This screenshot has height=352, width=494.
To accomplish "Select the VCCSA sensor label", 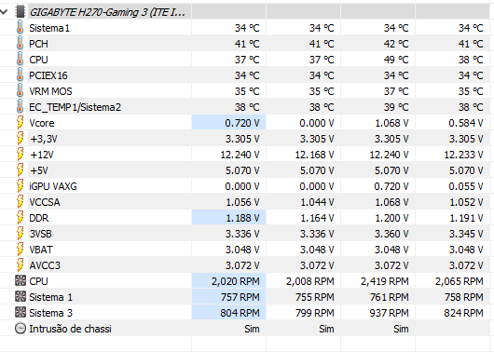I will [45, 202].
